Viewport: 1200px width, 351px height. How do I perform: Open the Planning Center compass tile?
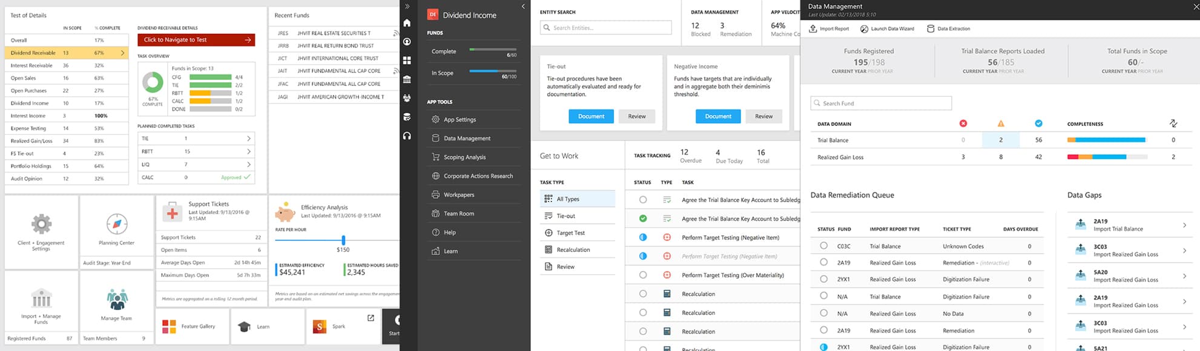pyautogui.click(x=116, y=232)
